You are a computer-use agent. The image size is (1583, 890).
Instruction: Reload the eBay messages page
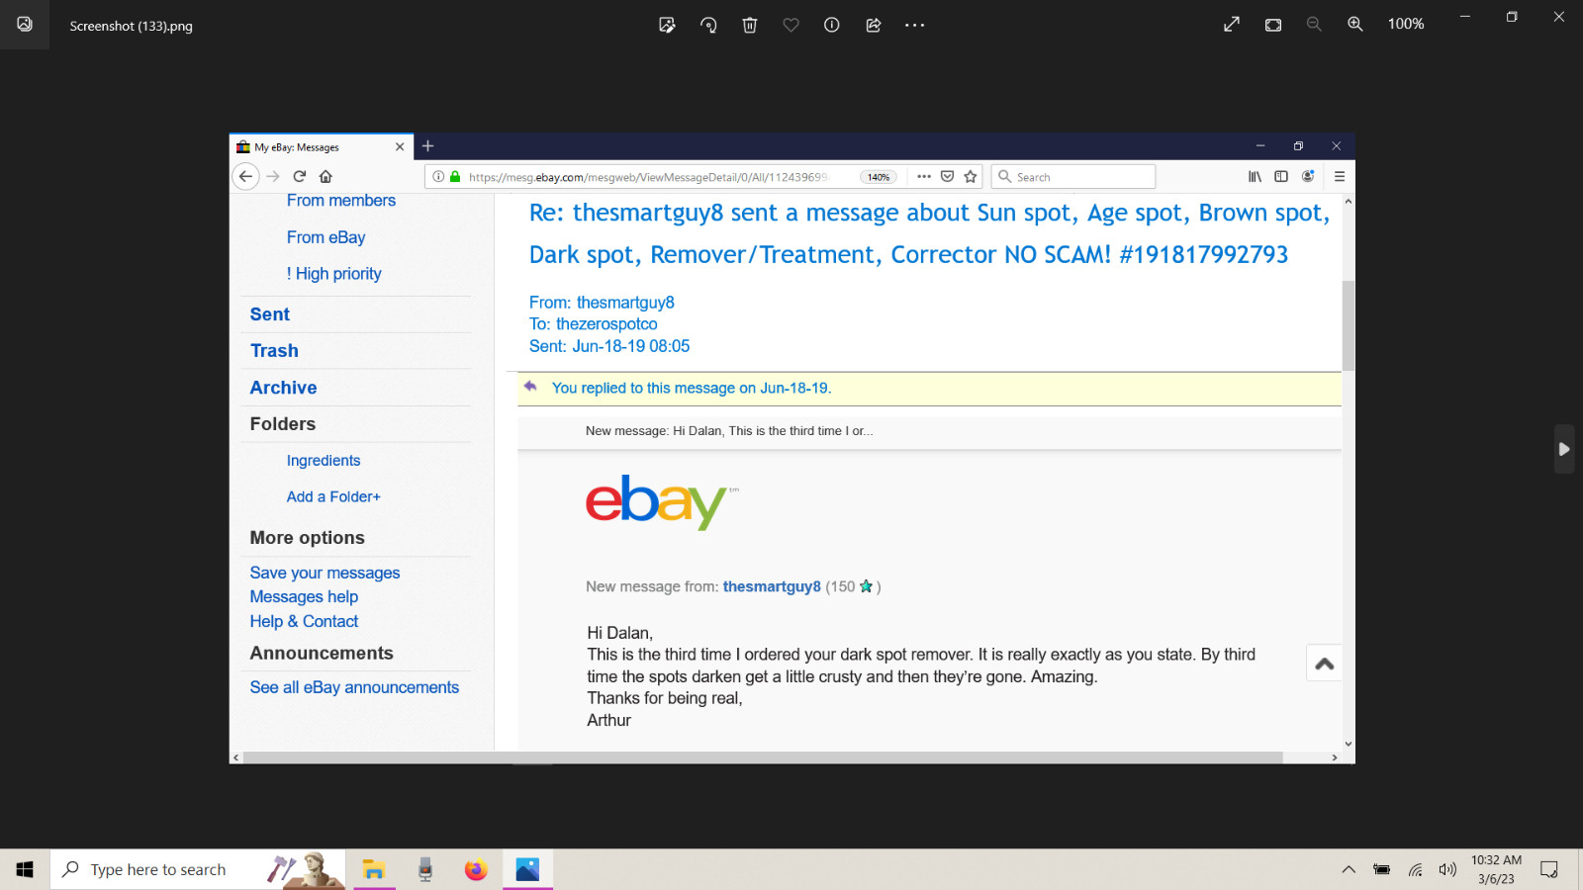(x=300, y=176)
